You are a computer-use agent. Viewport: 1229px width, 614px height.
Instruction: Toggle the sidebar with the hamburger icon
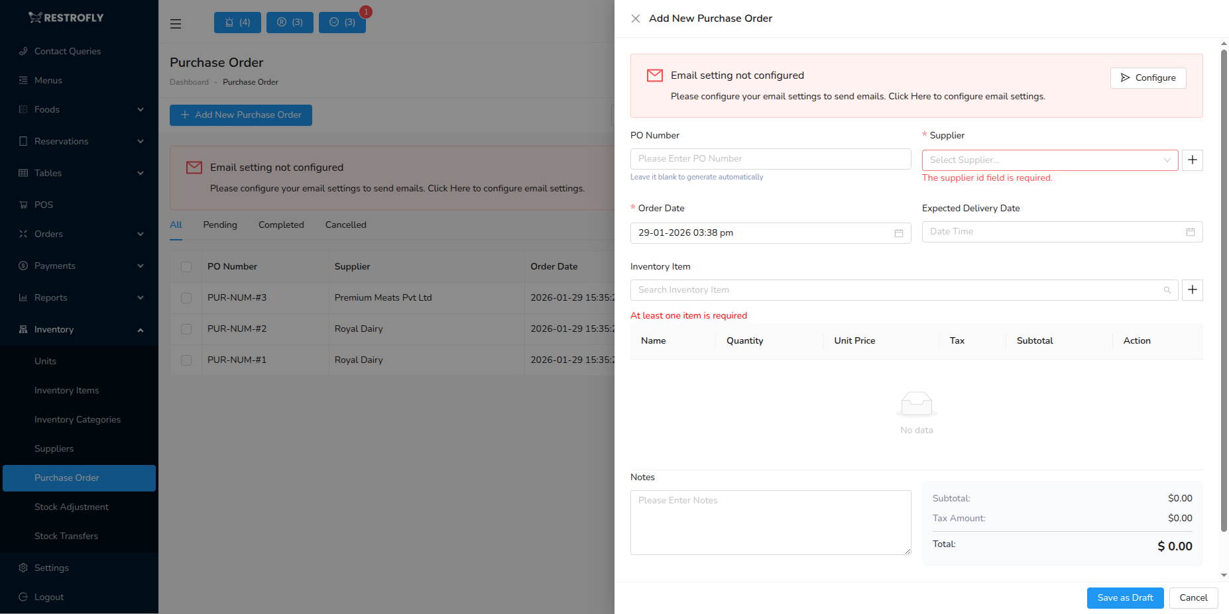pyautogui.click(x=175, y=23)
